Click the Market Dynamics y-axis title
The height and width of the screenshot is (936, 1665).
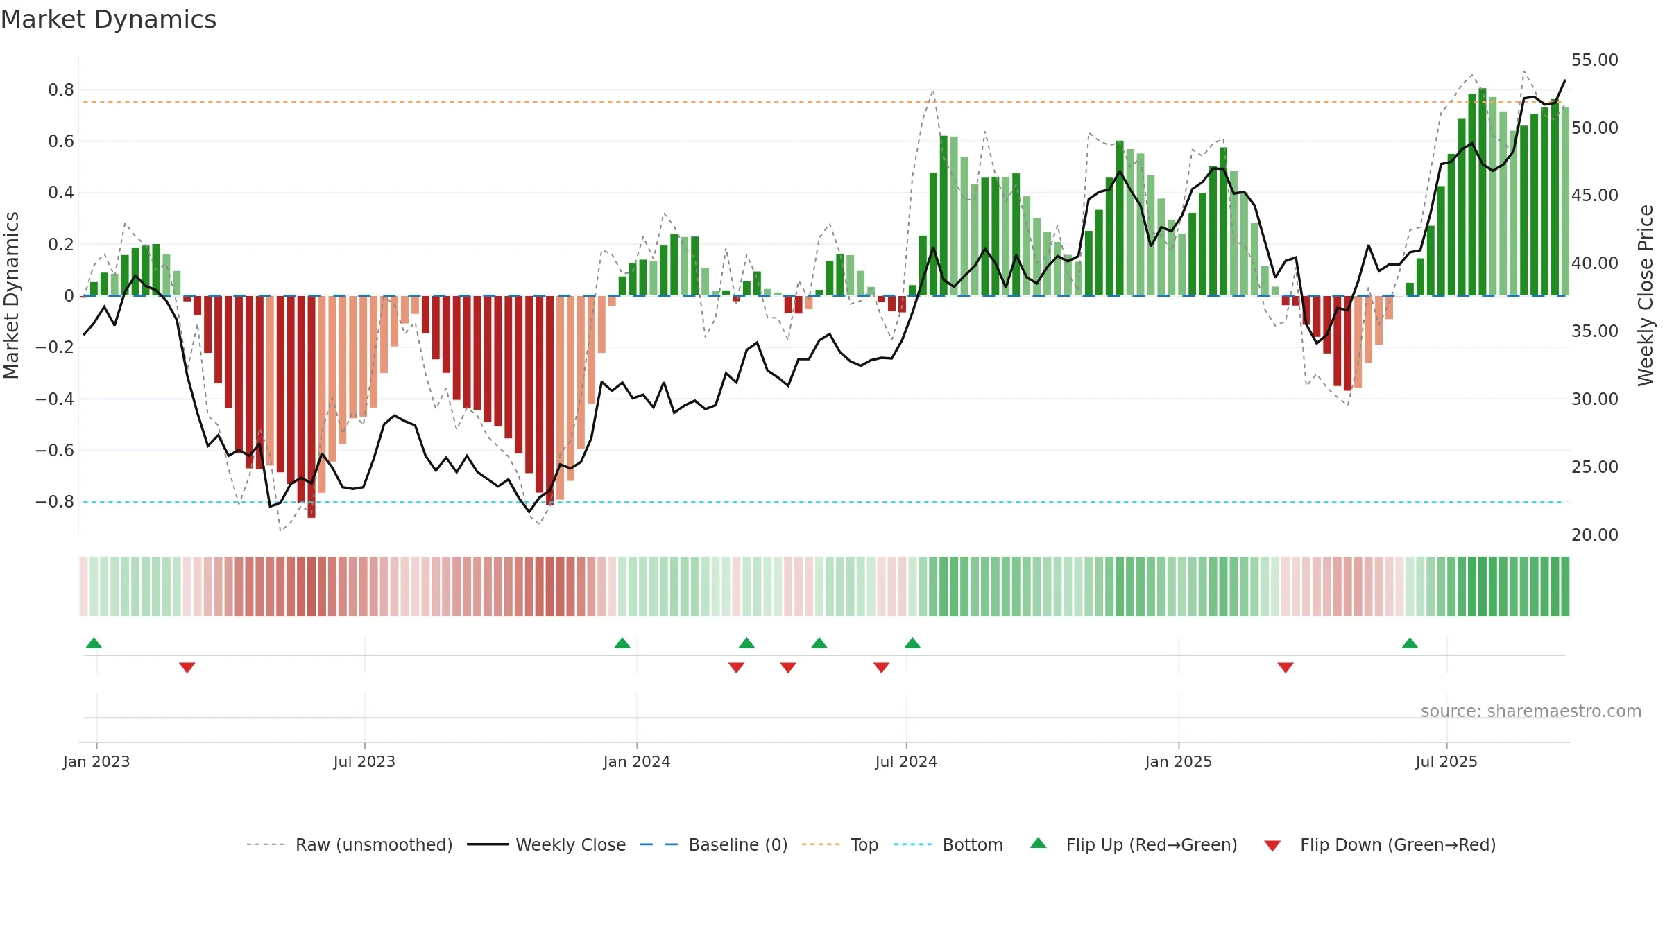11,295
